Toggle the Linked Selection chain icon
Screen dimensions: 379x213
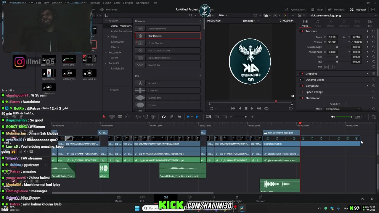(171, 117)
